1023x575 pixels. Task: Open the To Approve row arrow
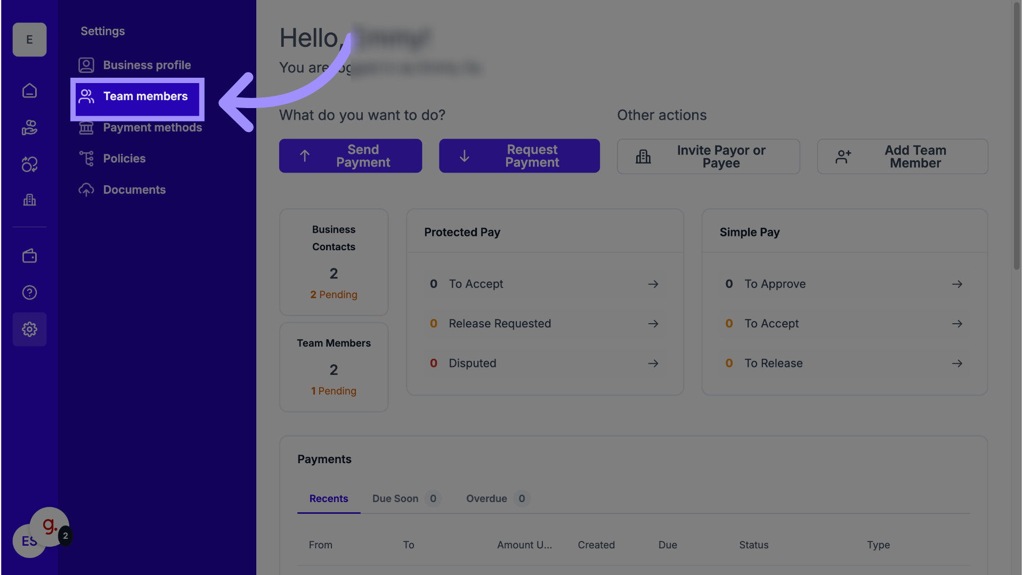[x=957, y=284]
